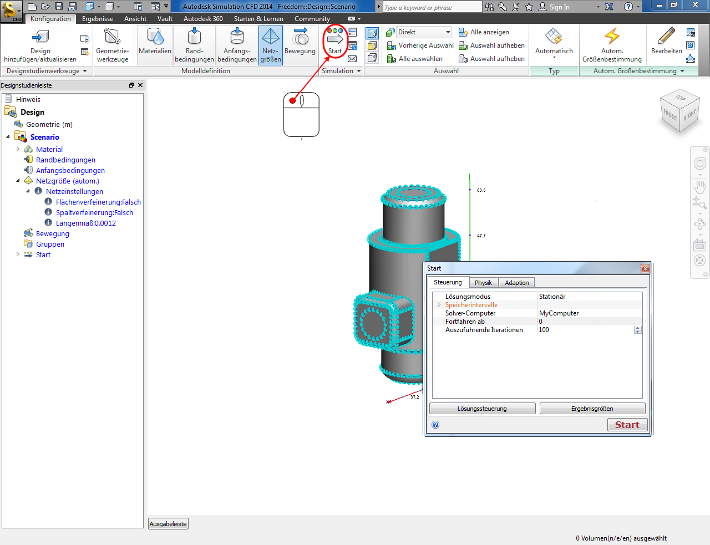710x545 pixels.
Task: Click the envelope icon in the Simulation panel
Action: (352, 59)
